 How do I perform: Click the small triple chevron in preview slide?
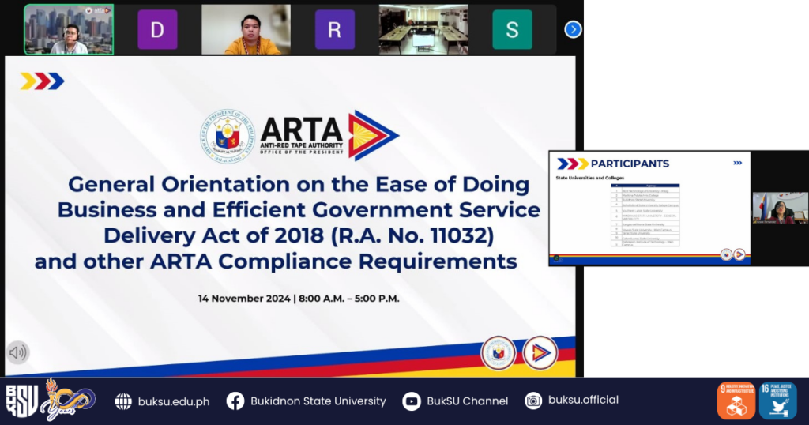(738, 163)
